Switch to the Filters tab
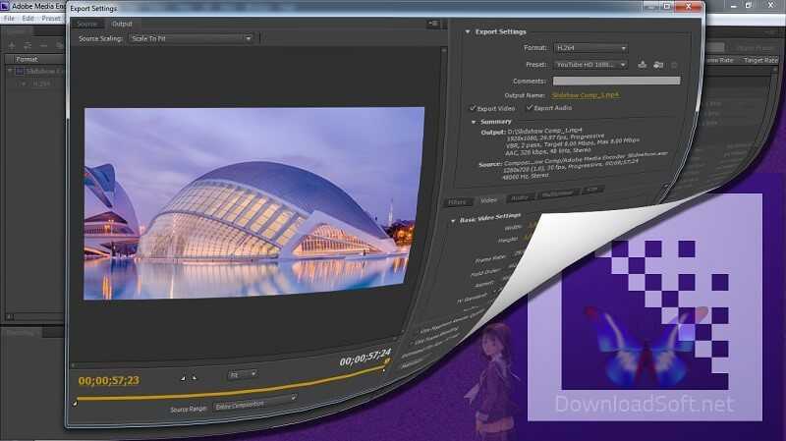786x441 pixels. coord(457,202)
